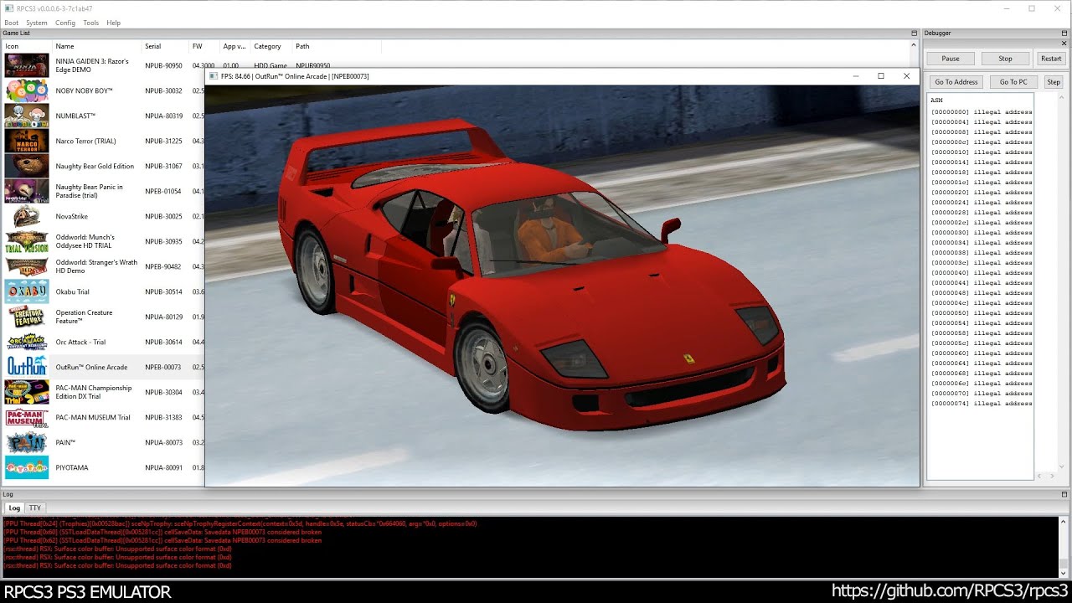Sort game list by Path column
1072x603 pixels.
pyautogui.click(x=335, y=46)
